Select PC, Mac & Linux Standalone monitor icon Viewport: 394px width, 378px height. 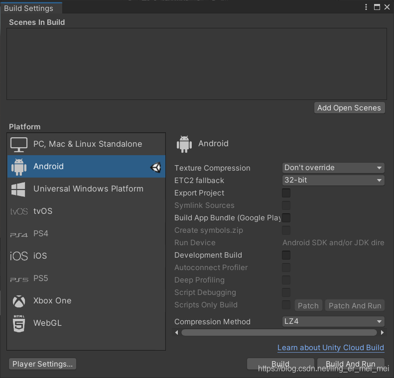(x=19, y=144)
